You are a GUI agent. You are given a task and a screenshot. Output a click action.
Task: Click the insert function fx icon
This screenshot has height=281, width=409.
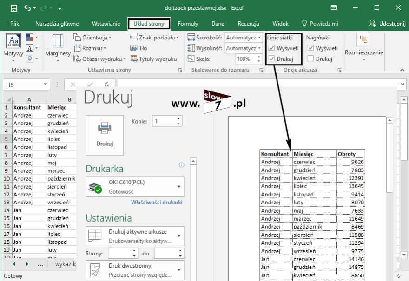[106, 85]
